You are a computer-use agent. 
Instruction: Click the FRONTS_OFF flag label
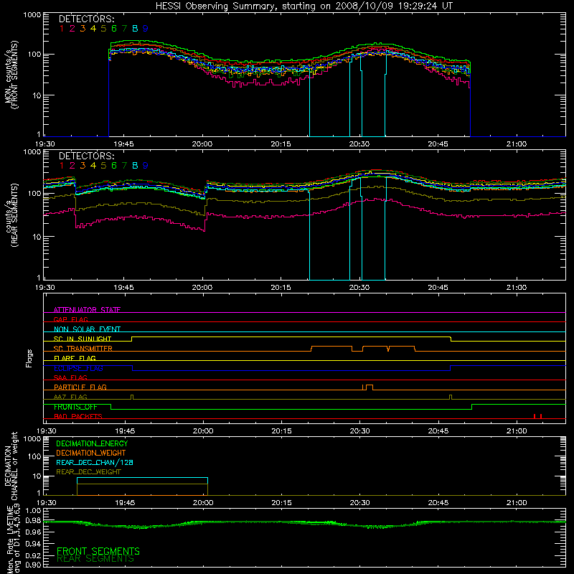(x=75, y=407)
